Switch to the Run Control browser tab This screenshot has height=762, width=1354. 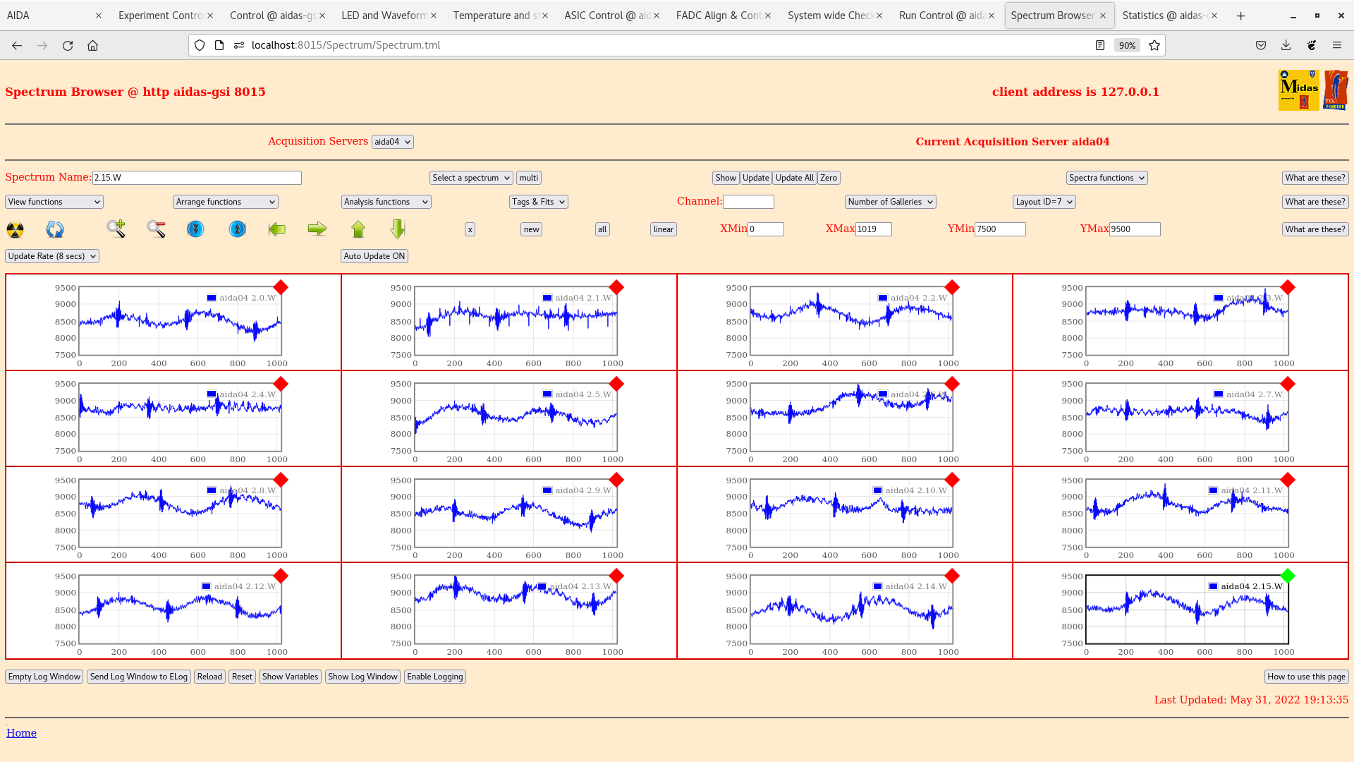tap(942, 16)
